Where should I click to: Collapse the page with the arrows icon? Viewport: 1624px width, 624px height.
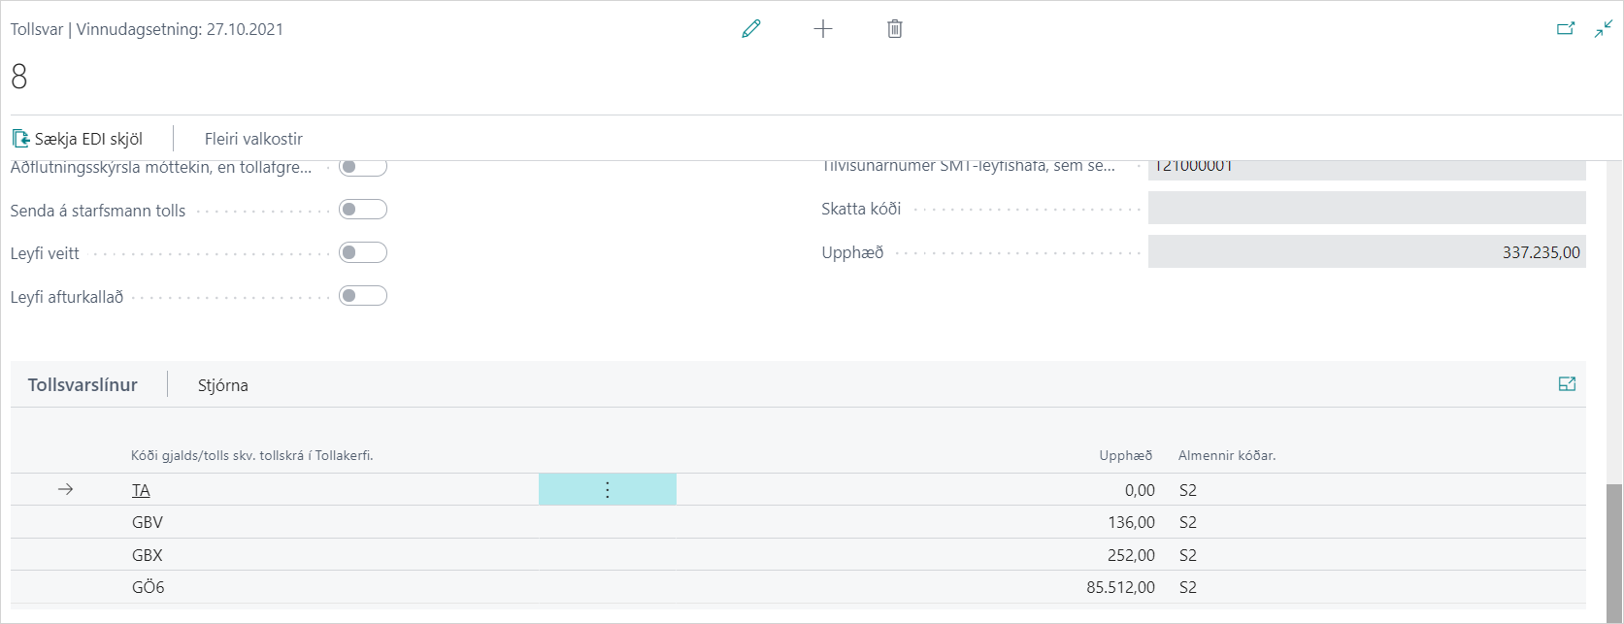click(1603, 29)
